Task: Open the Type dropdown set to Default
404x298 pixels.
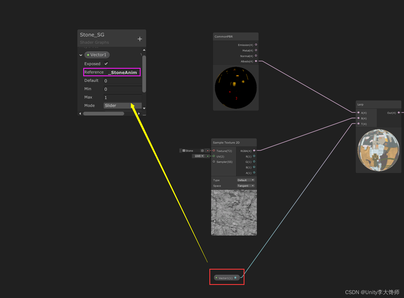Action: pos(246,180)
